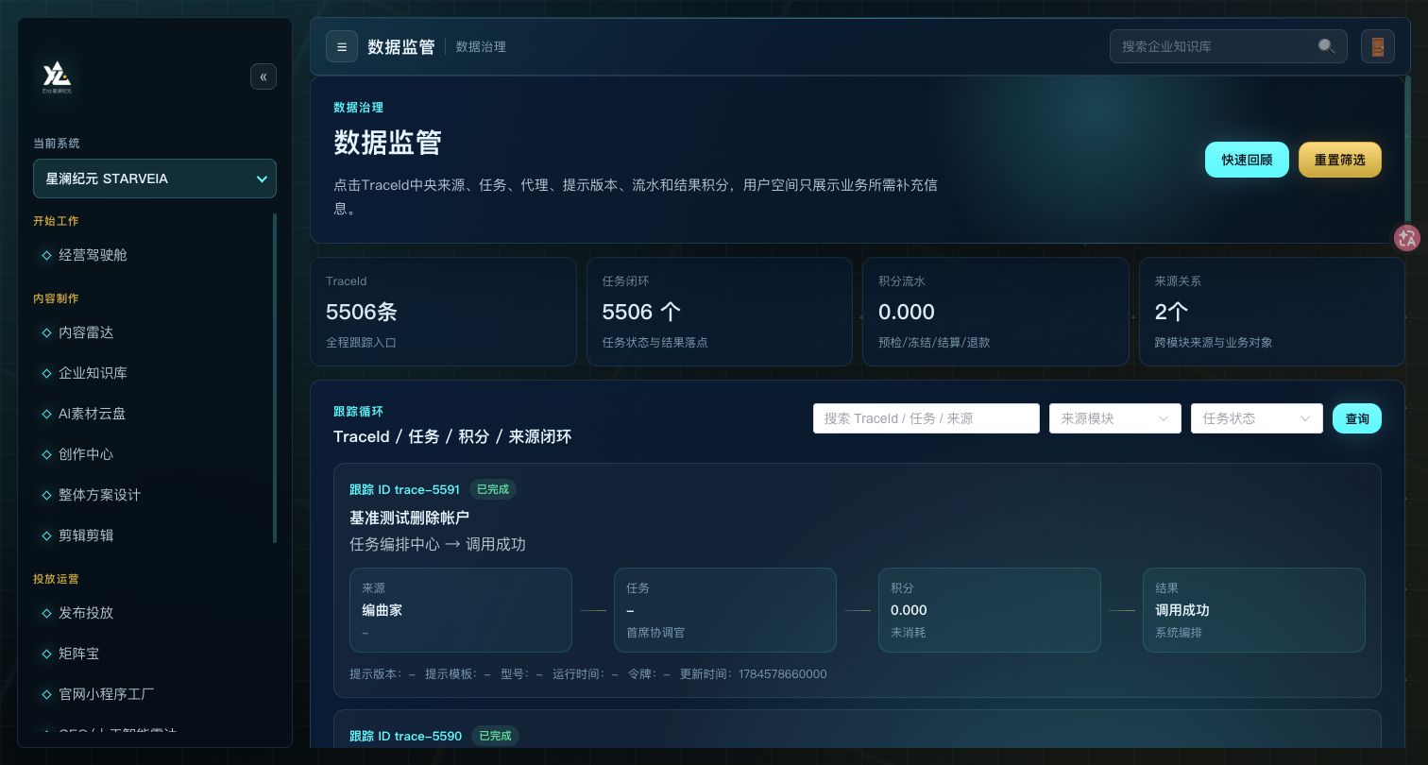Click the 任务 首席协调官 step box
The width and height of the screenshot is (1428, 765).
point(725,610)
